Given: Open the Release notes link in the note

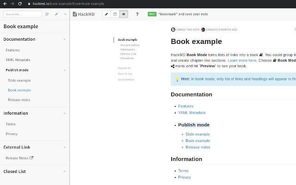Looking at the screenshot, I should pyautogui.click(x=198, y=147).
